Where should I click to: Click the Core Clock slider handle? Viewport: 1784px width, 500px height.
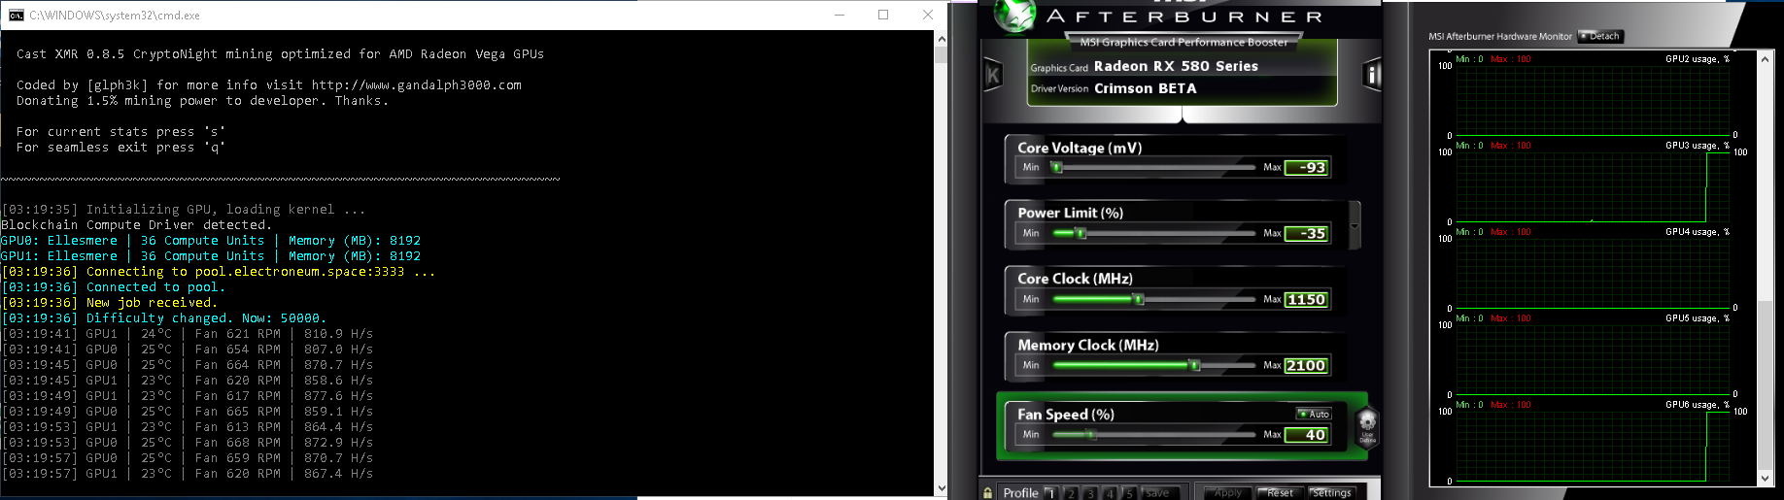pyautogui.click(x=1139, y=299)
